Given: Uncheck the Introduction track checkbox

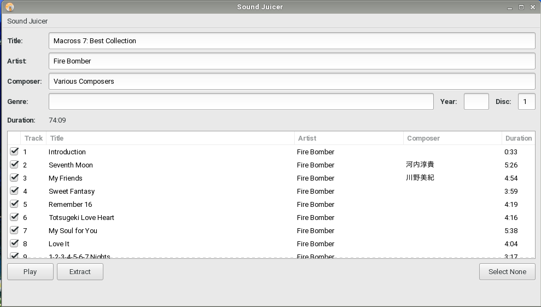Looking at the screenshot, I should (x=14, y=152).
